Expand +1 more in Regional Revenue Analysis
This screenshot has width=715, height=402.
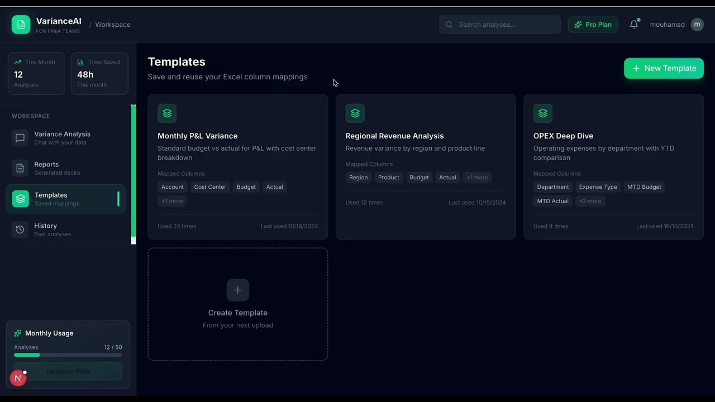pos(477,178)
